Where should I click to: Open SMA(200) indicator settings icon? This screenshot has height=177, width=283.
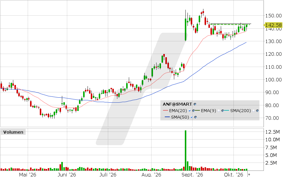pos(257,111)
